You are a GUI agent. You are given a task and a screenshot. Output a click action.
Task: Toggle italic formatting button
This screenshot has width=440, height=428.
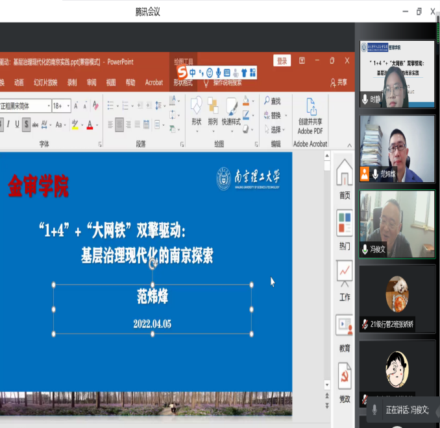coord(8,125)
